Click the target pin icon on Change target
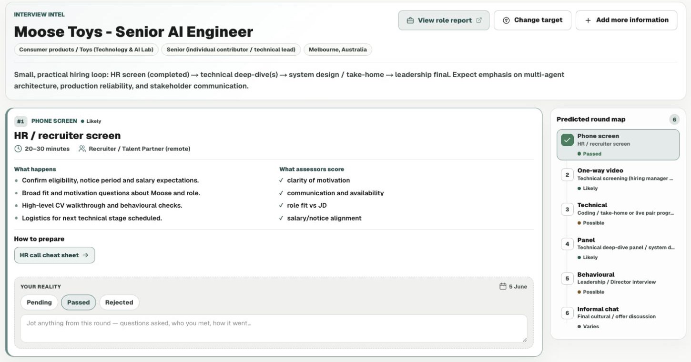Image resolution: width=691 pixels, height=362 pixels. (506, 20)
